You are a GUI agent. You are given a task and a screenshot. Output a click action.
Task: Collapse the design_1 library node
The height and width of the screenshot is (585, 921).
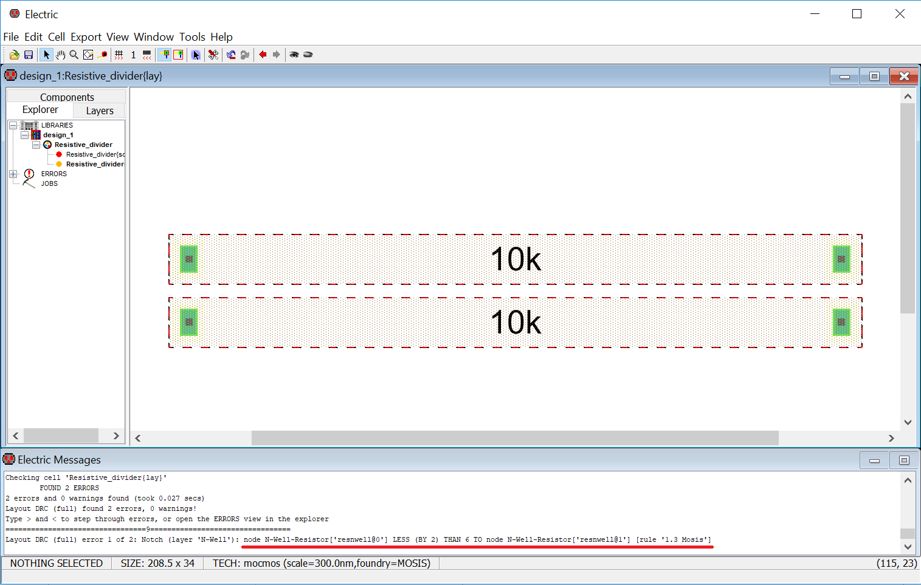(x=25, y=135)
